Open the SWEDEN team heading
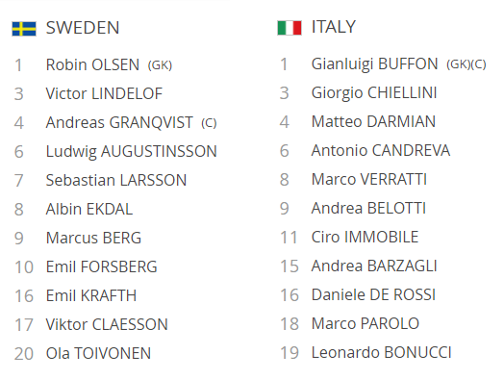 click(x=83, y=28)
